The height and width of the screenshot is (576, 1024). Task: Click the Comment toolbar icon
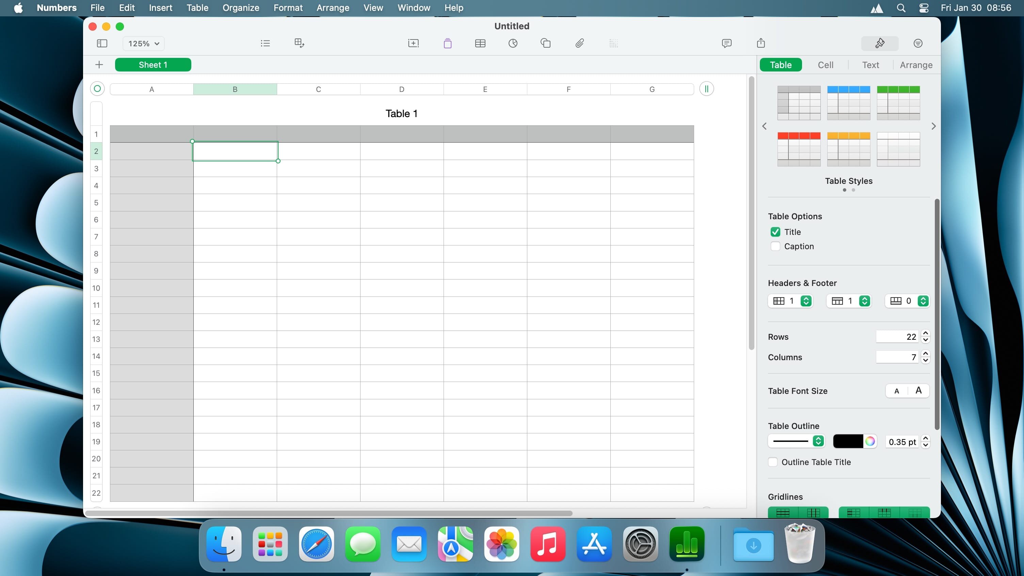coord(726,43)
